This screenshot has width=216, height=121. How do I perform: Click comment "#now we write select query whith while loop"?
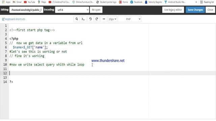[47, 65]
